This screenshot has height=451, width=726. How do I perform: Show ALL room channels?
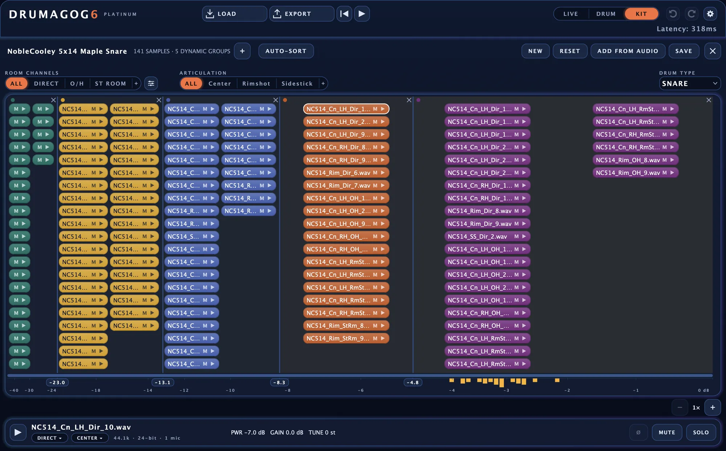click(16, 83)
